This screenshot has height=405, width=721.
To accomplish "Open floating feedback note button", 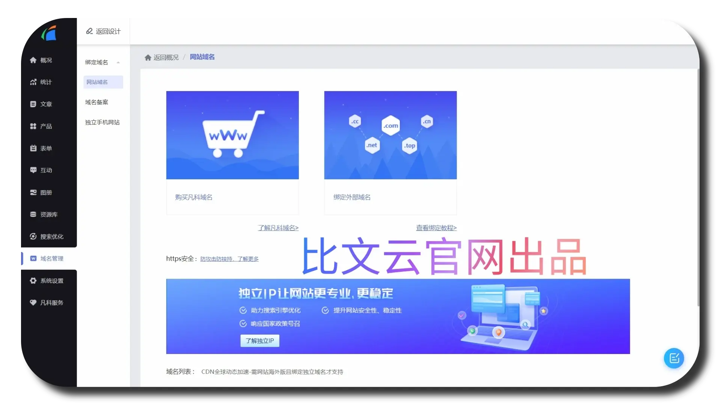I will (x=674, y=358).
